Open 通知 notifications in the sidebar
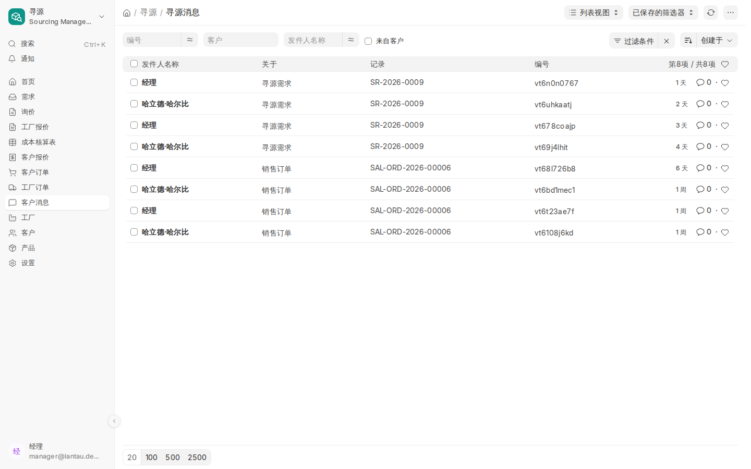 57,59
